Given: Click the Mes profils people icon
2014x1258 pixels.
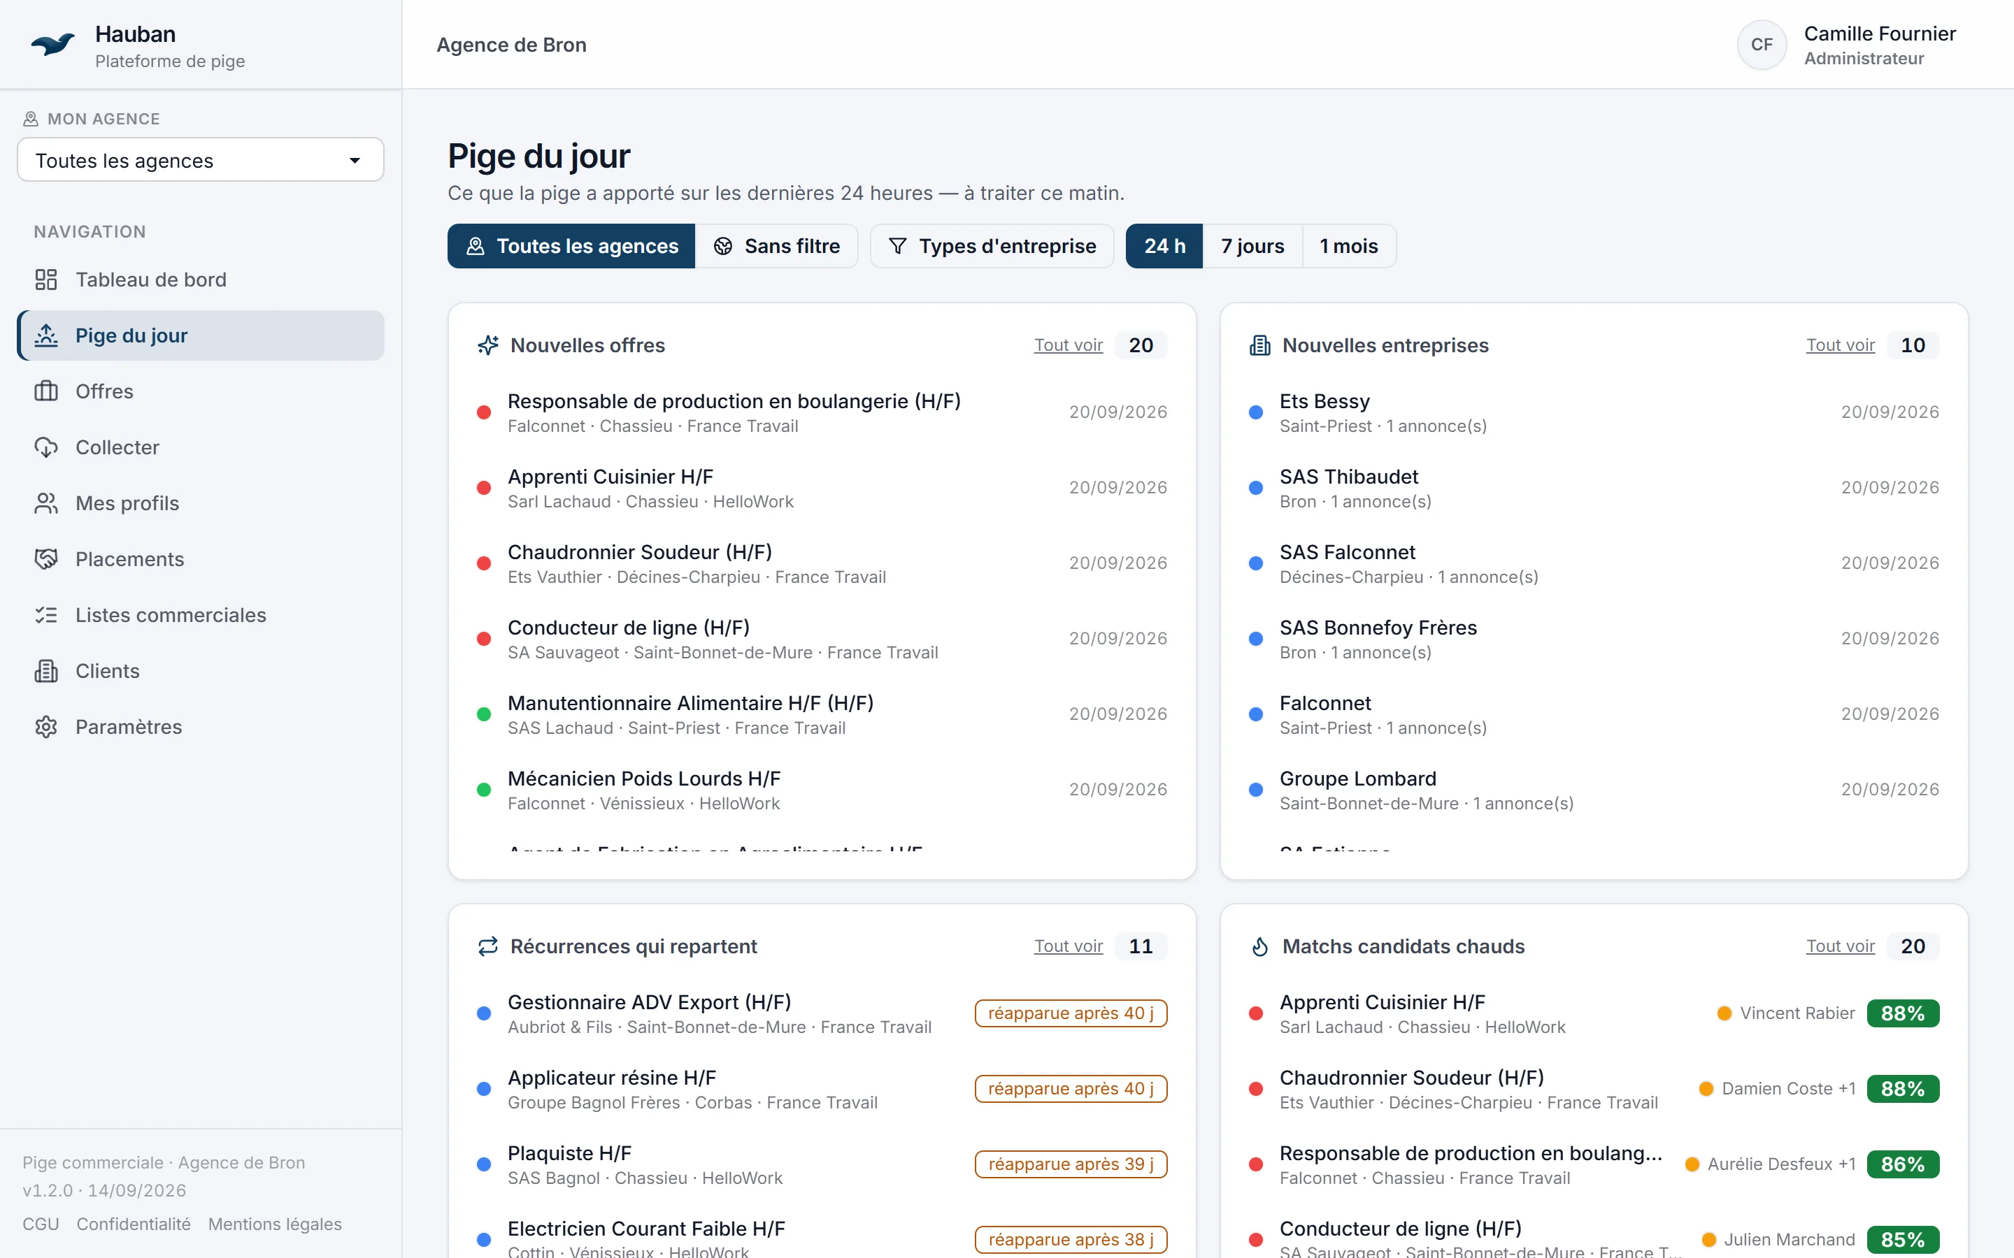Looking at the screenshot, I should pyautogui.click(x=45, y=503).
